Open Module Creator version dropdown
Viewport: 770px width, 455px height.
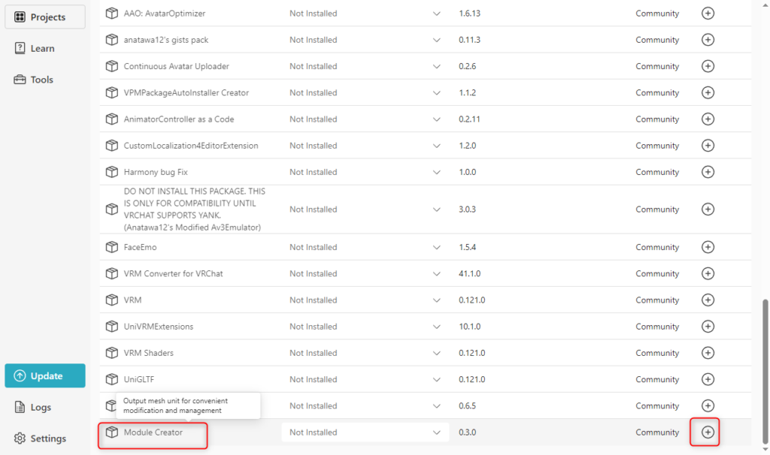point(365,432)
